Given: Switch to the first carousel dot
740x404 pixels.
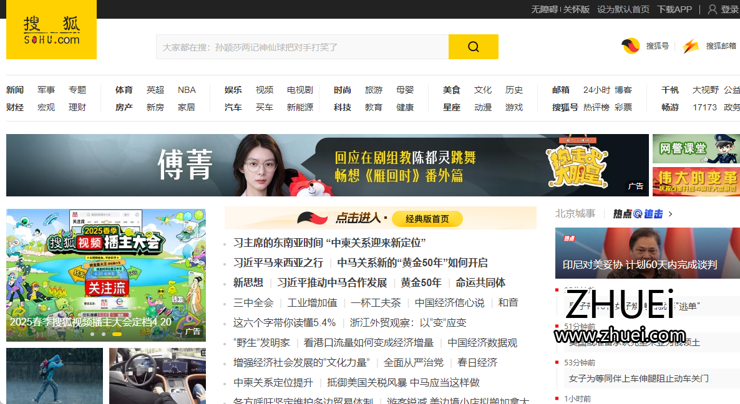Looking at the screenshot, I should [92, 334].
